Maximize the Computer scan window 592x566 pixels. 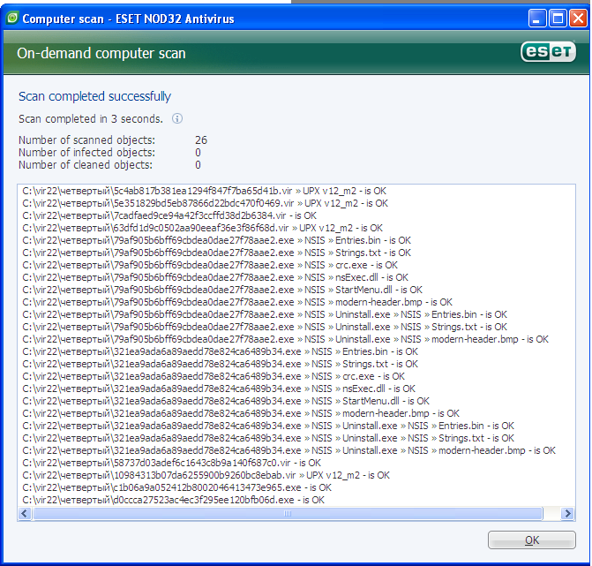coord(558,19)
